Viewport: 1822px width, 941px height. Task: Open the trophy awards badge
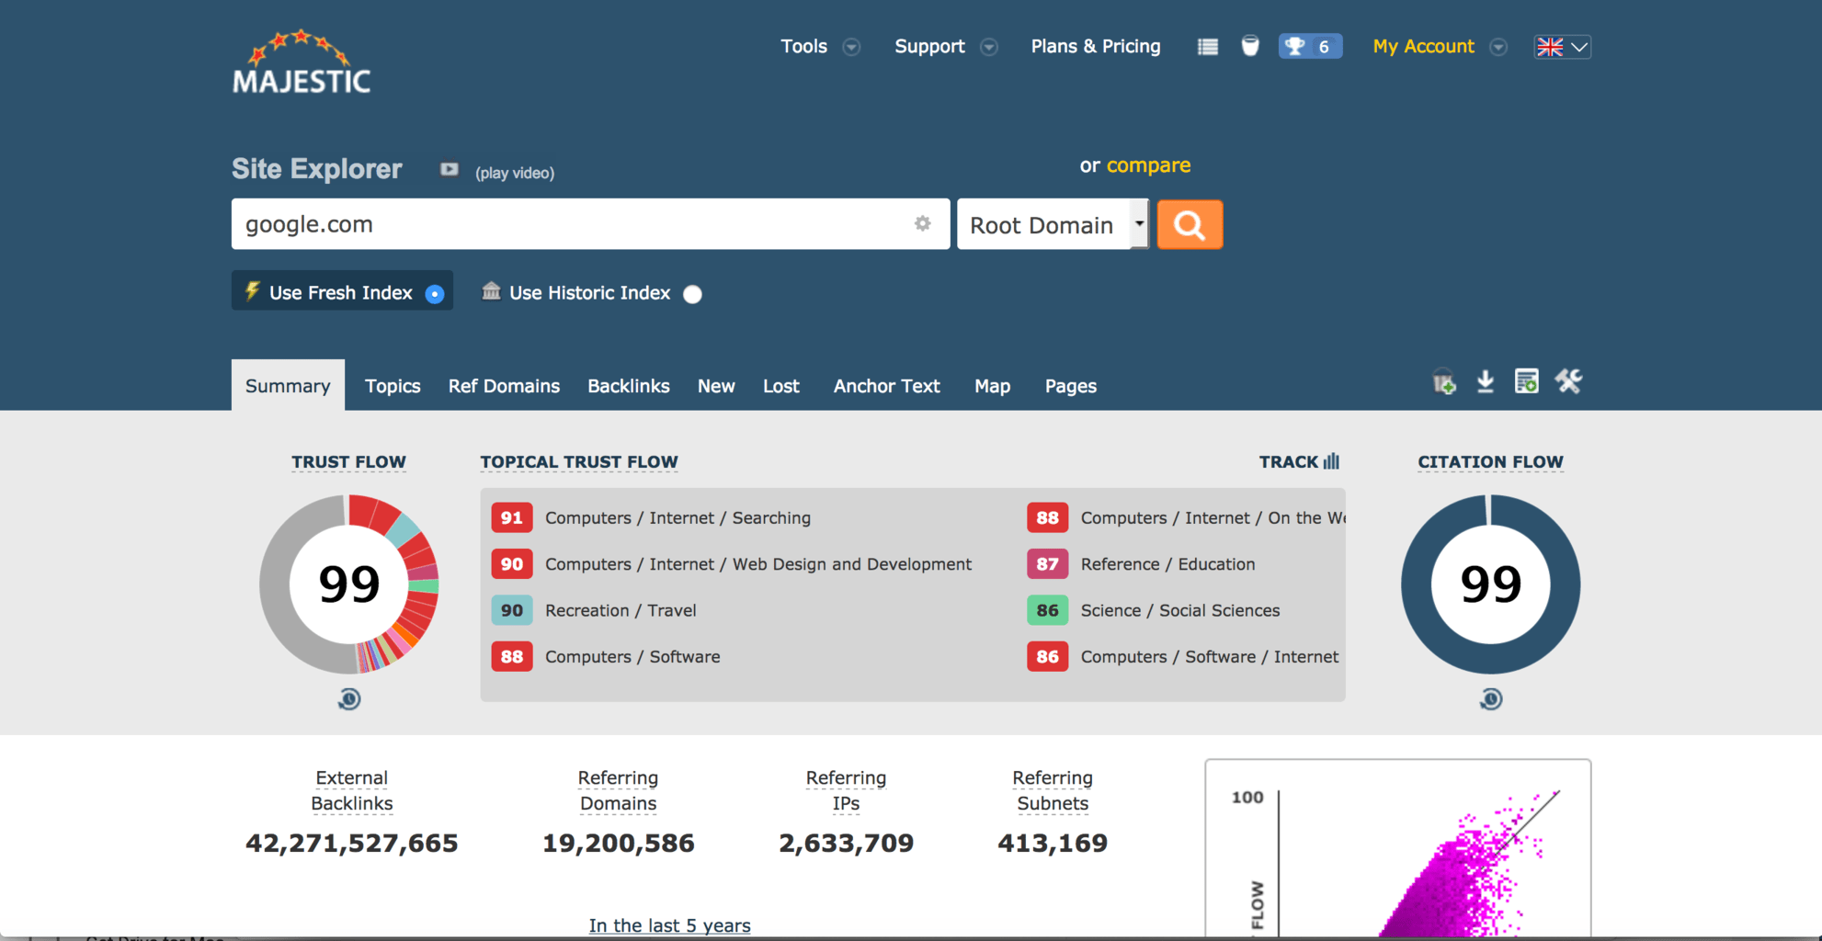click(1309, 46)
